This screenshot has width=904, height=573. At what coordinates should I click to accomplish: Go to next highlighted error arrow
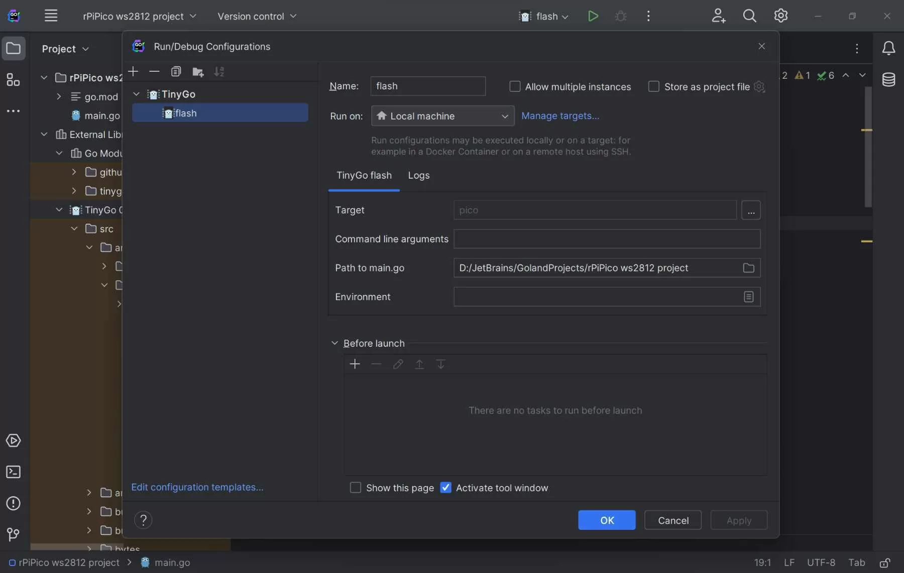(862, 75)
